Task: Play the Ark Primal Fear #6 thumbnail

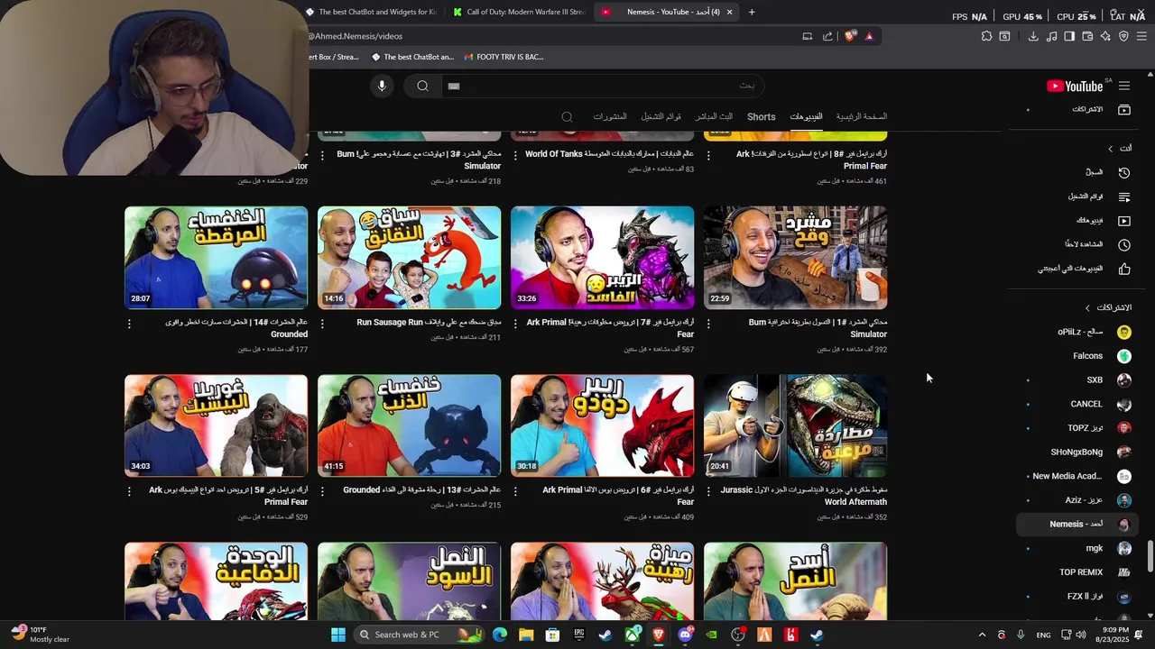Action: 602,425
